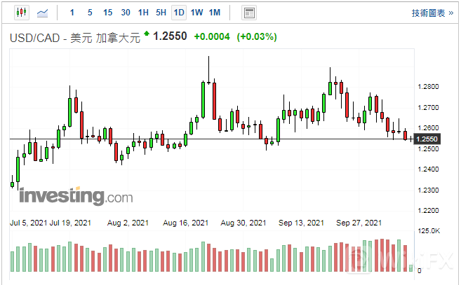The height and width of the screenshot is (285, 461).
Task: Click the 1.2200 price axis label
Action: coord(428,211)
